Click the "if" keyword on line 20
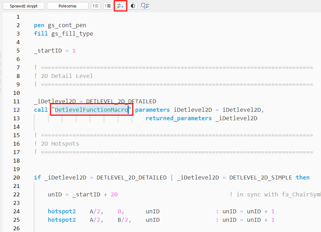 [37, 177]
